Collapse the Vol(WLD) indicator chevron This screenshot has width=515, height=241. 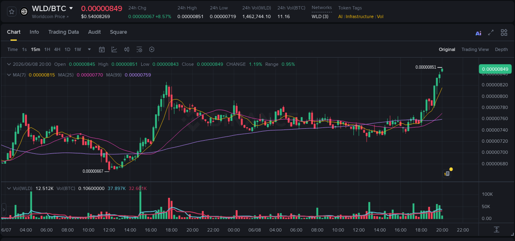[9, 188]
